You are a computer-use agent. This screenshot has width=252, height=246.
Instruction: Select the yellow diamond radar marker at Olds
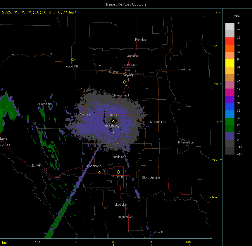point(113,122)
